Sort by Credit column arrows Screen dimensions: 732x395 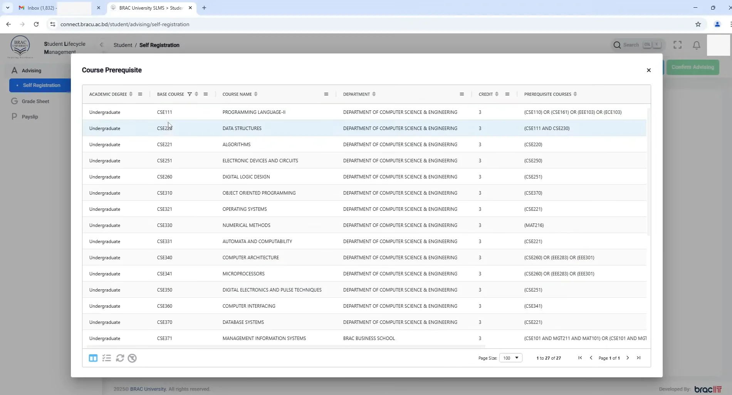coord(497,94)
